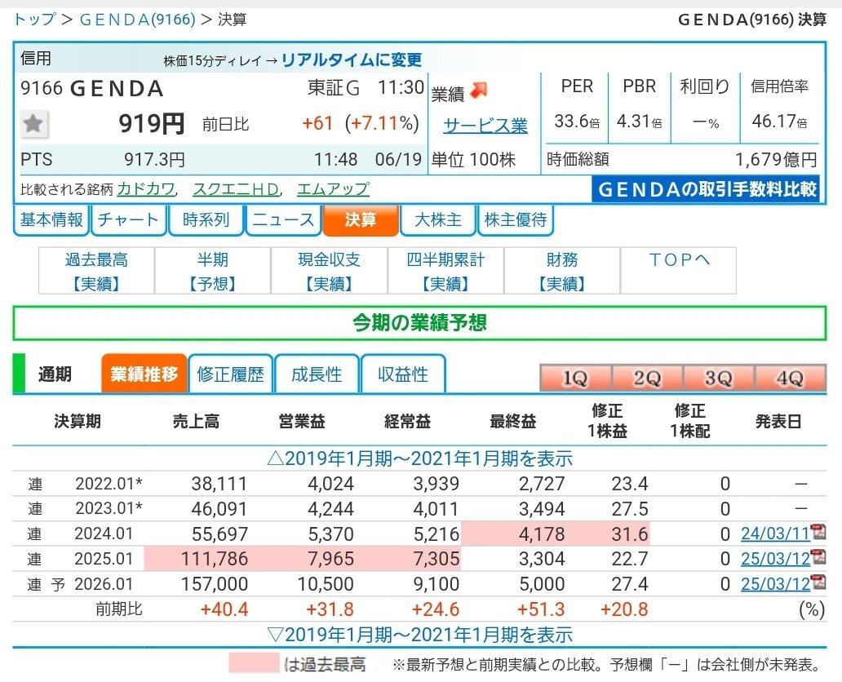
Task: Switch to リアルタイムに変更 link
Action: (x=352, y=59)
